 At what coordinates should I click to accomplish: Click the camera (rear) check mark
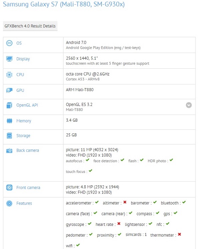131,213
